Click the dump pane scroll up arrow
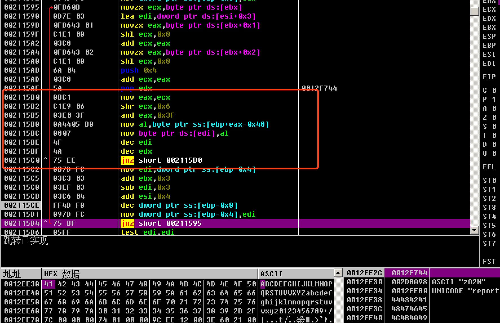 coord(338,272)
